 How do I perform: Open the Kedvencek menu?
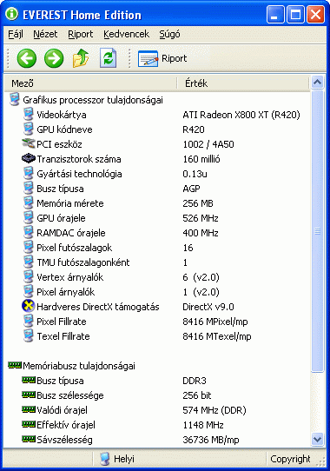(126, 34)
